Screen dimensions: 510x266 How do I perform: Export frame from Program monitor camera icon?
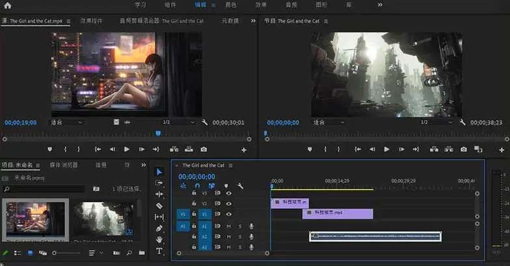coord(463,149)
